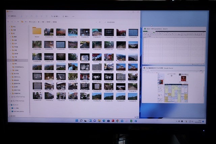Open Microsoft Edge from the taskbar

[x=104, y=120]
